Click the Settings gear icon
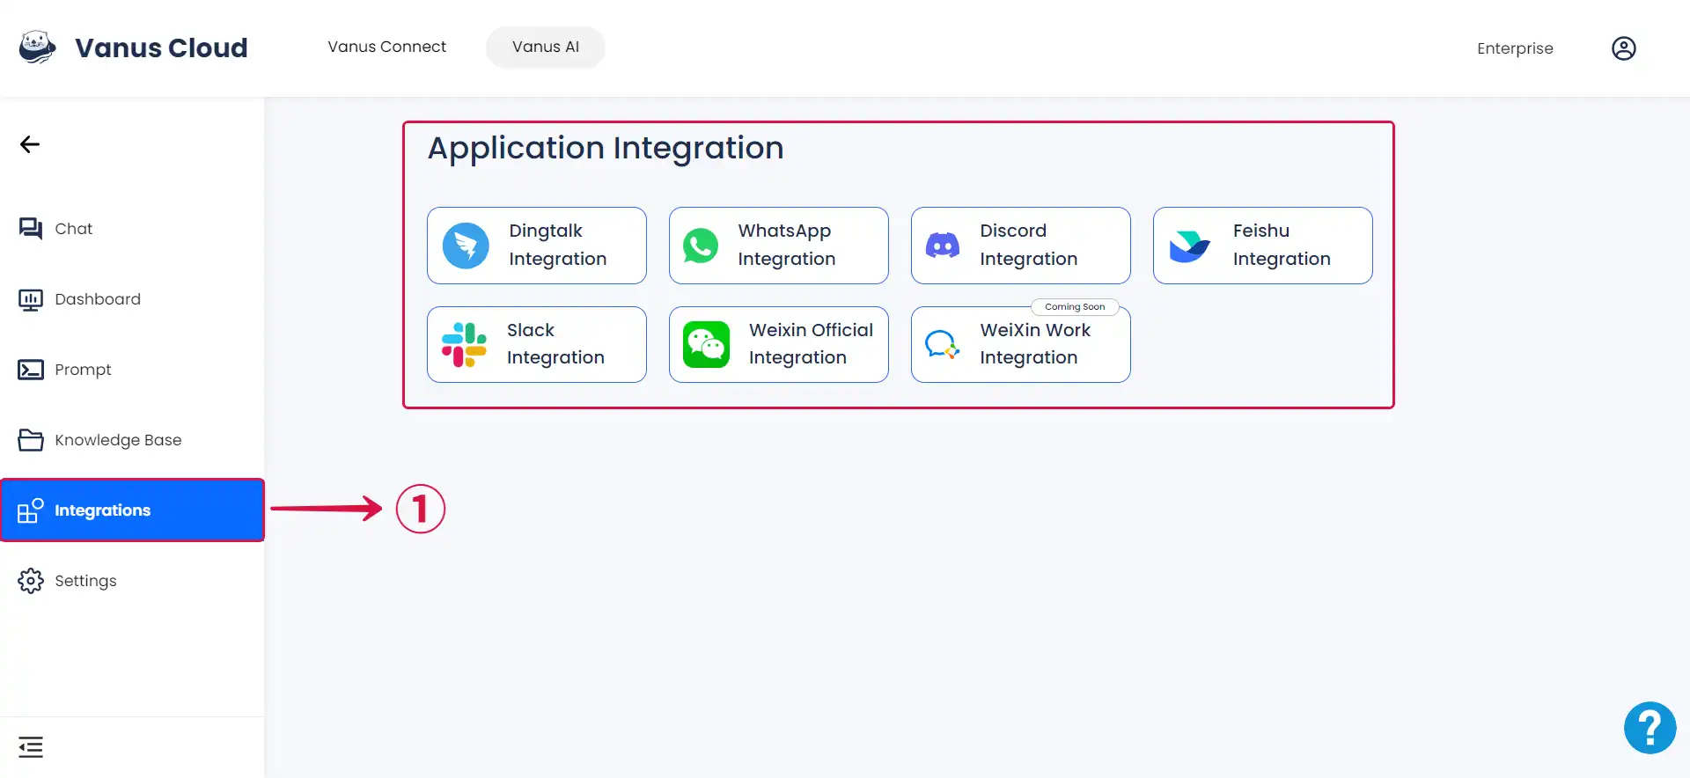Image resolution: width=1690 pixels, height=778 pixels. click(x=31, y=581)
